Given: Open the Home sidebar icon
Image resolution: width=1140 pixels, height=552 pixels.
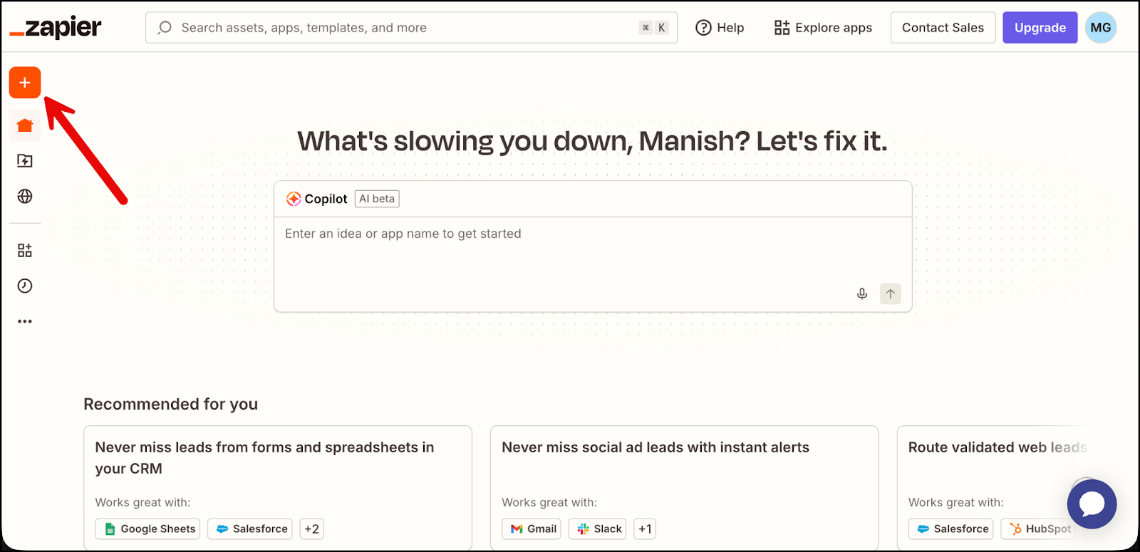Looking at the screenshot, I should click(x=25, y=125).
